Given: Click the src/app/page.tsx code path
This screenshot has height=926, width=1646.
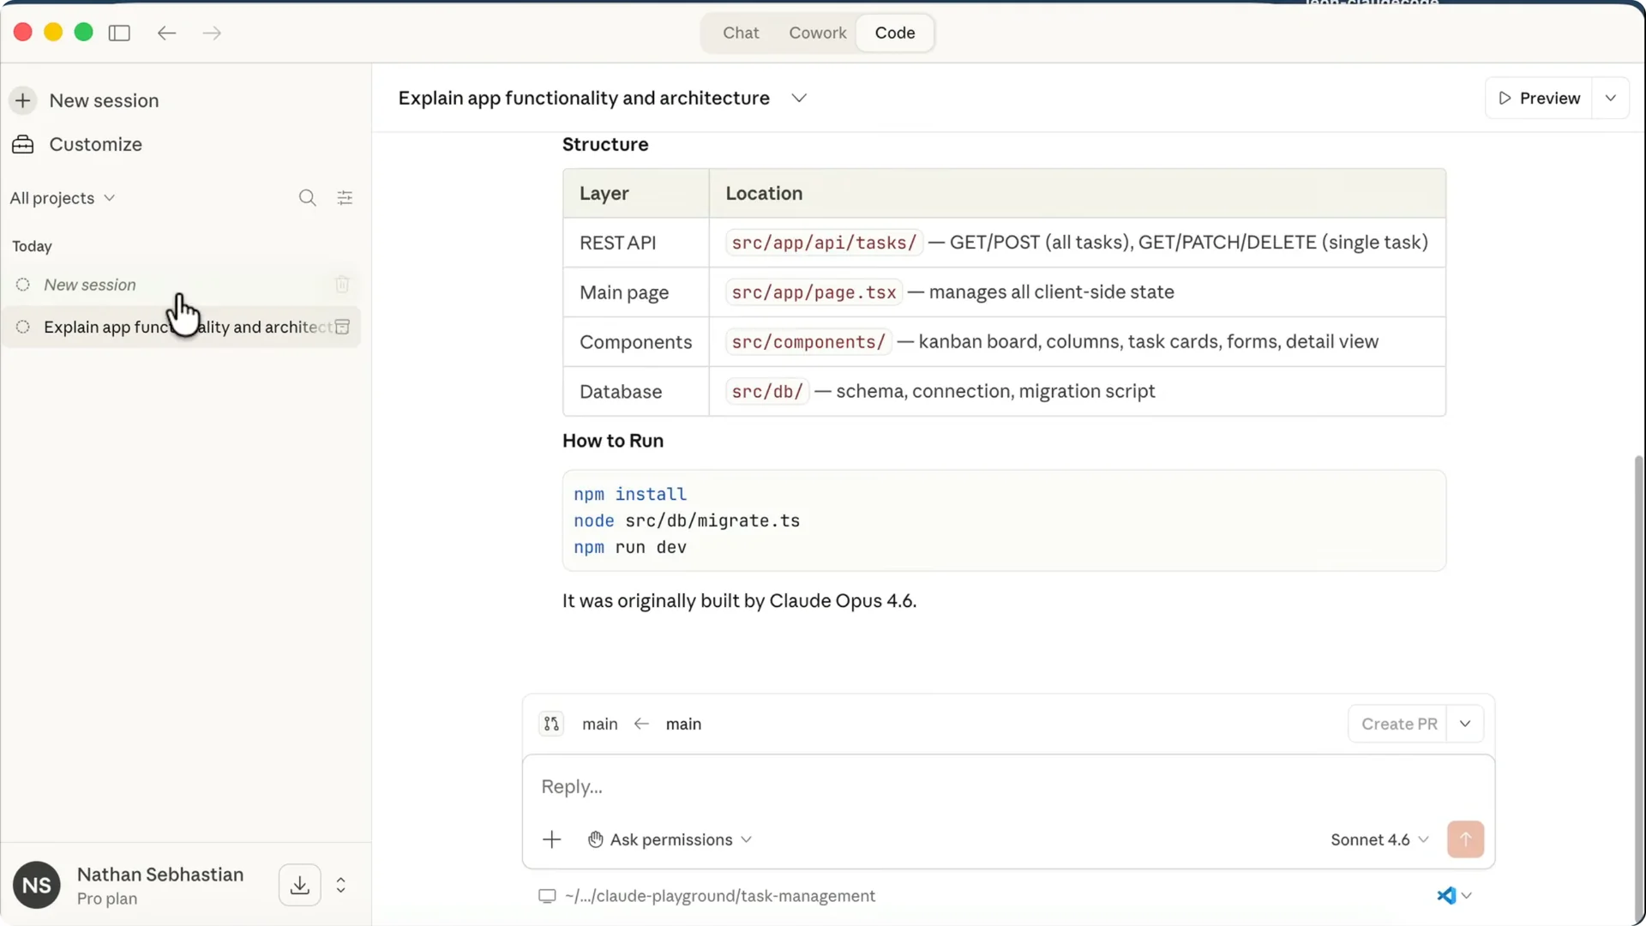Looking at the screenshot, I should tap(814, 292).
